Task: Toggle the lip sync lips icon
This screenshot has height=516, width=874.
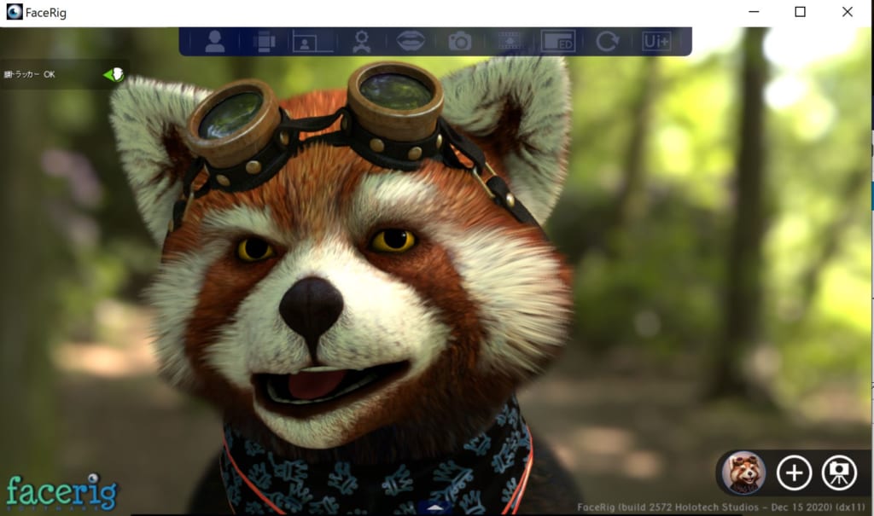Action: 411,41
